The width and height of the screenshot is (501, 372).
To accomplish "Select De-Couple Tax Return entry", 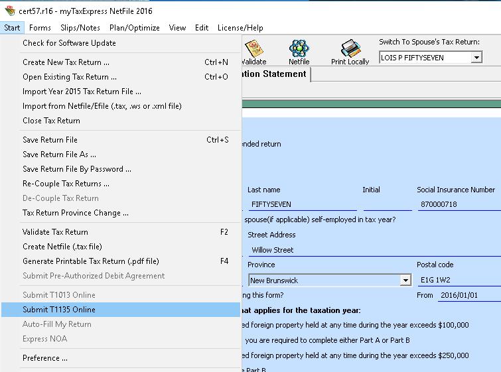I will coord(121,198).
